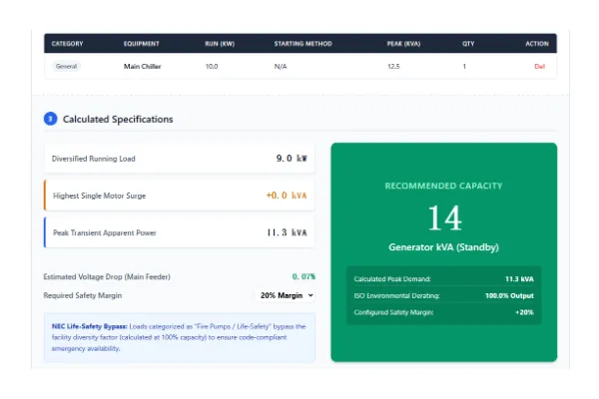This screenshot has width=599, height=399.
Task: Click the Configured Safety Margin label
Action: tap(393, 312)
